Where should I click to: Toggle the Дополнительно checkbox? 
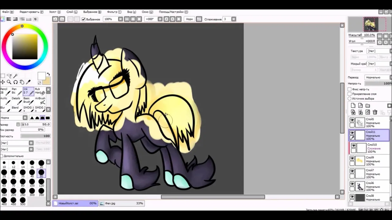1,156
